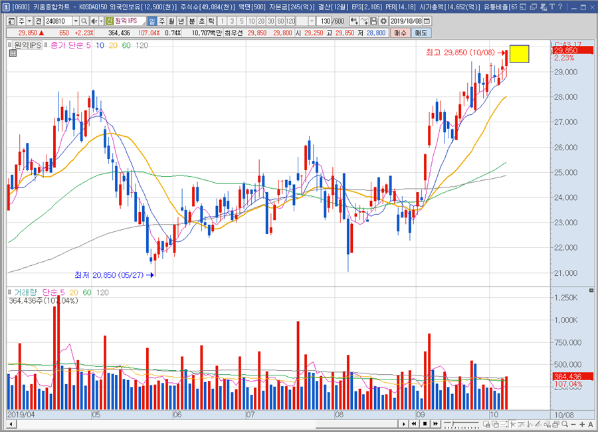
Task: Click the bottom crosshair cursor tool icon
Action: click(513, 424)
